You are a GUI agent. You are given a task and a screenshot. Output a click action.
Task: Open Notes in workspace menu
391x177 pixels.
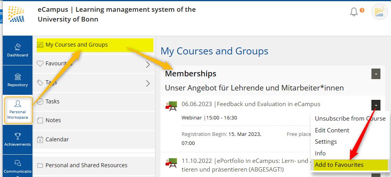pyautogui.click(x=53, y=120)
